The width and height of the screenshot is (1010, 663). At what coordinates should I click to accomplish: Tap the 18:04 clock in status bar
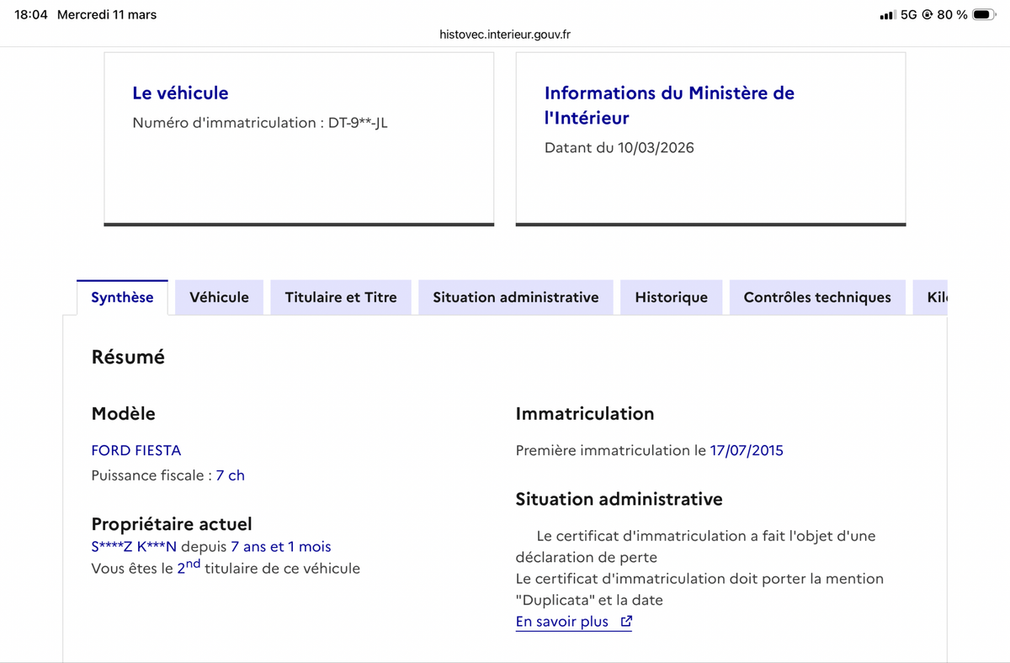pyautogui.click(x=31, y=15)
